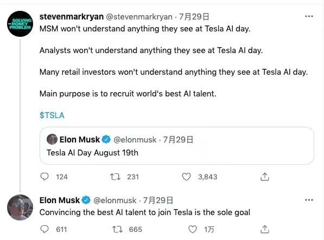Viewport: 324px width, 240px height.
Task: Open Elon Musk's profile picture in reply
Action: click(20, 207)
